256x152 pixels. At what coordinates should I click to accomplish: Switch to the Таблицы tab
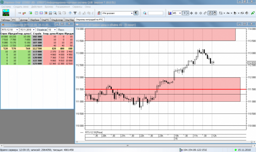tap(5, 20)
